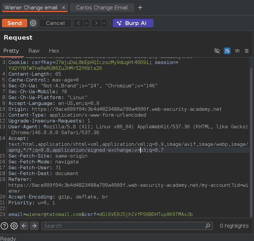Image resolution: width=254 pixels, height=241 pixels.
Task: Switch to Carlos Change Email tab
Action: tap(102, 7)
